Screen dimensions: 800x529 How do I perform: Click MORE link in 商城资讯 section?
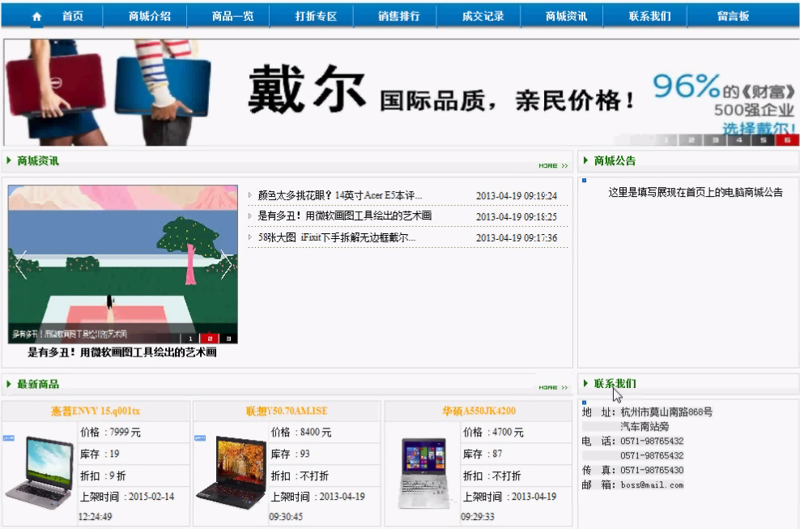click(x=553, y=166)
